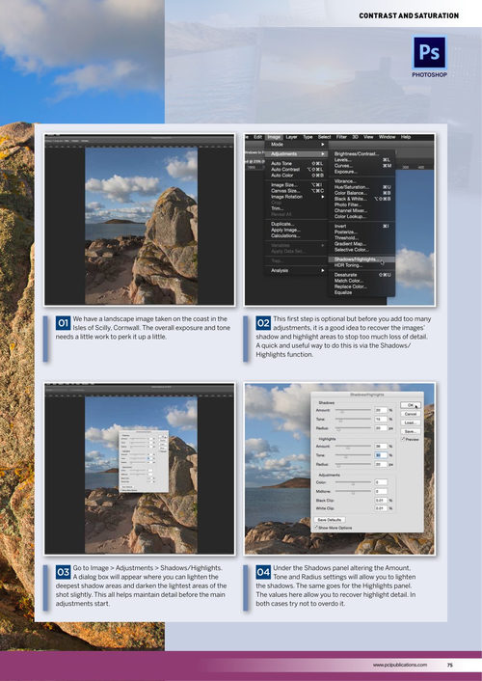Click the Highlights Tone value field

[x=381, y=455]
